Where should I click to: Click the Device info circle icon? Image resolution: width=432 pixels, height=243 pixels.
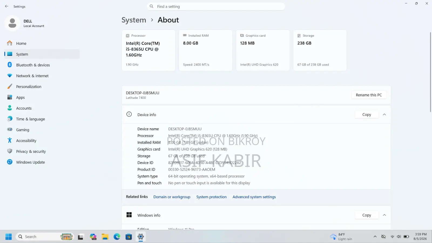point(129,114)
